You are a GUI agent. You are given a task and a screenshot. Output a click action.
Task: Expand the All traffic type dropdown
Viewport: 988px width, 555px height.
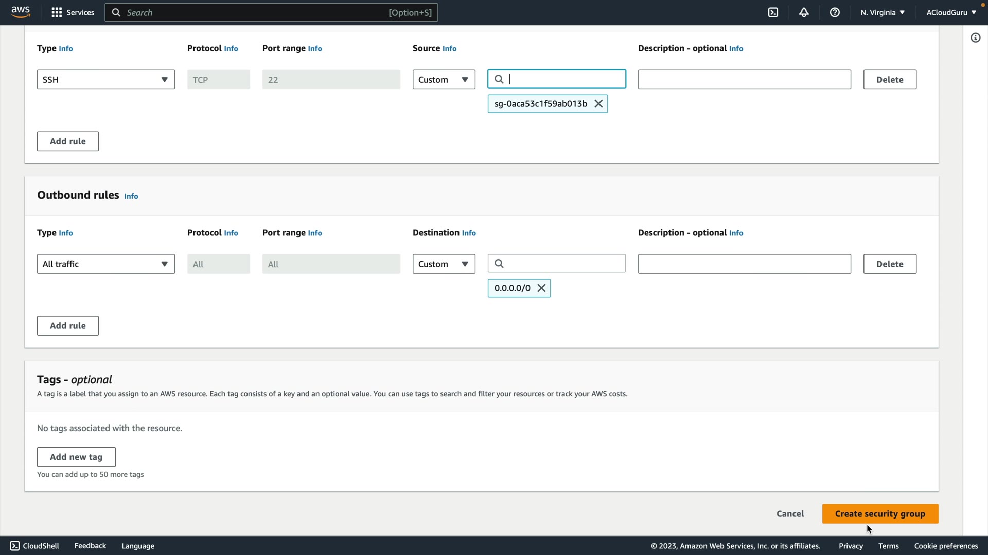coord(105,264)
